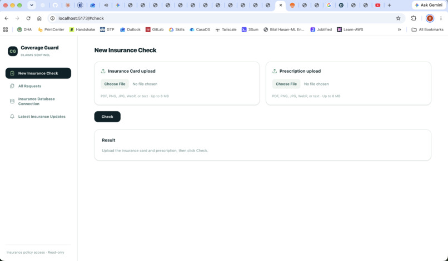Switch to the Gemini sparkle tab
Image resolution: width=448 pixels, height=261 pixels.
[118, 5]
